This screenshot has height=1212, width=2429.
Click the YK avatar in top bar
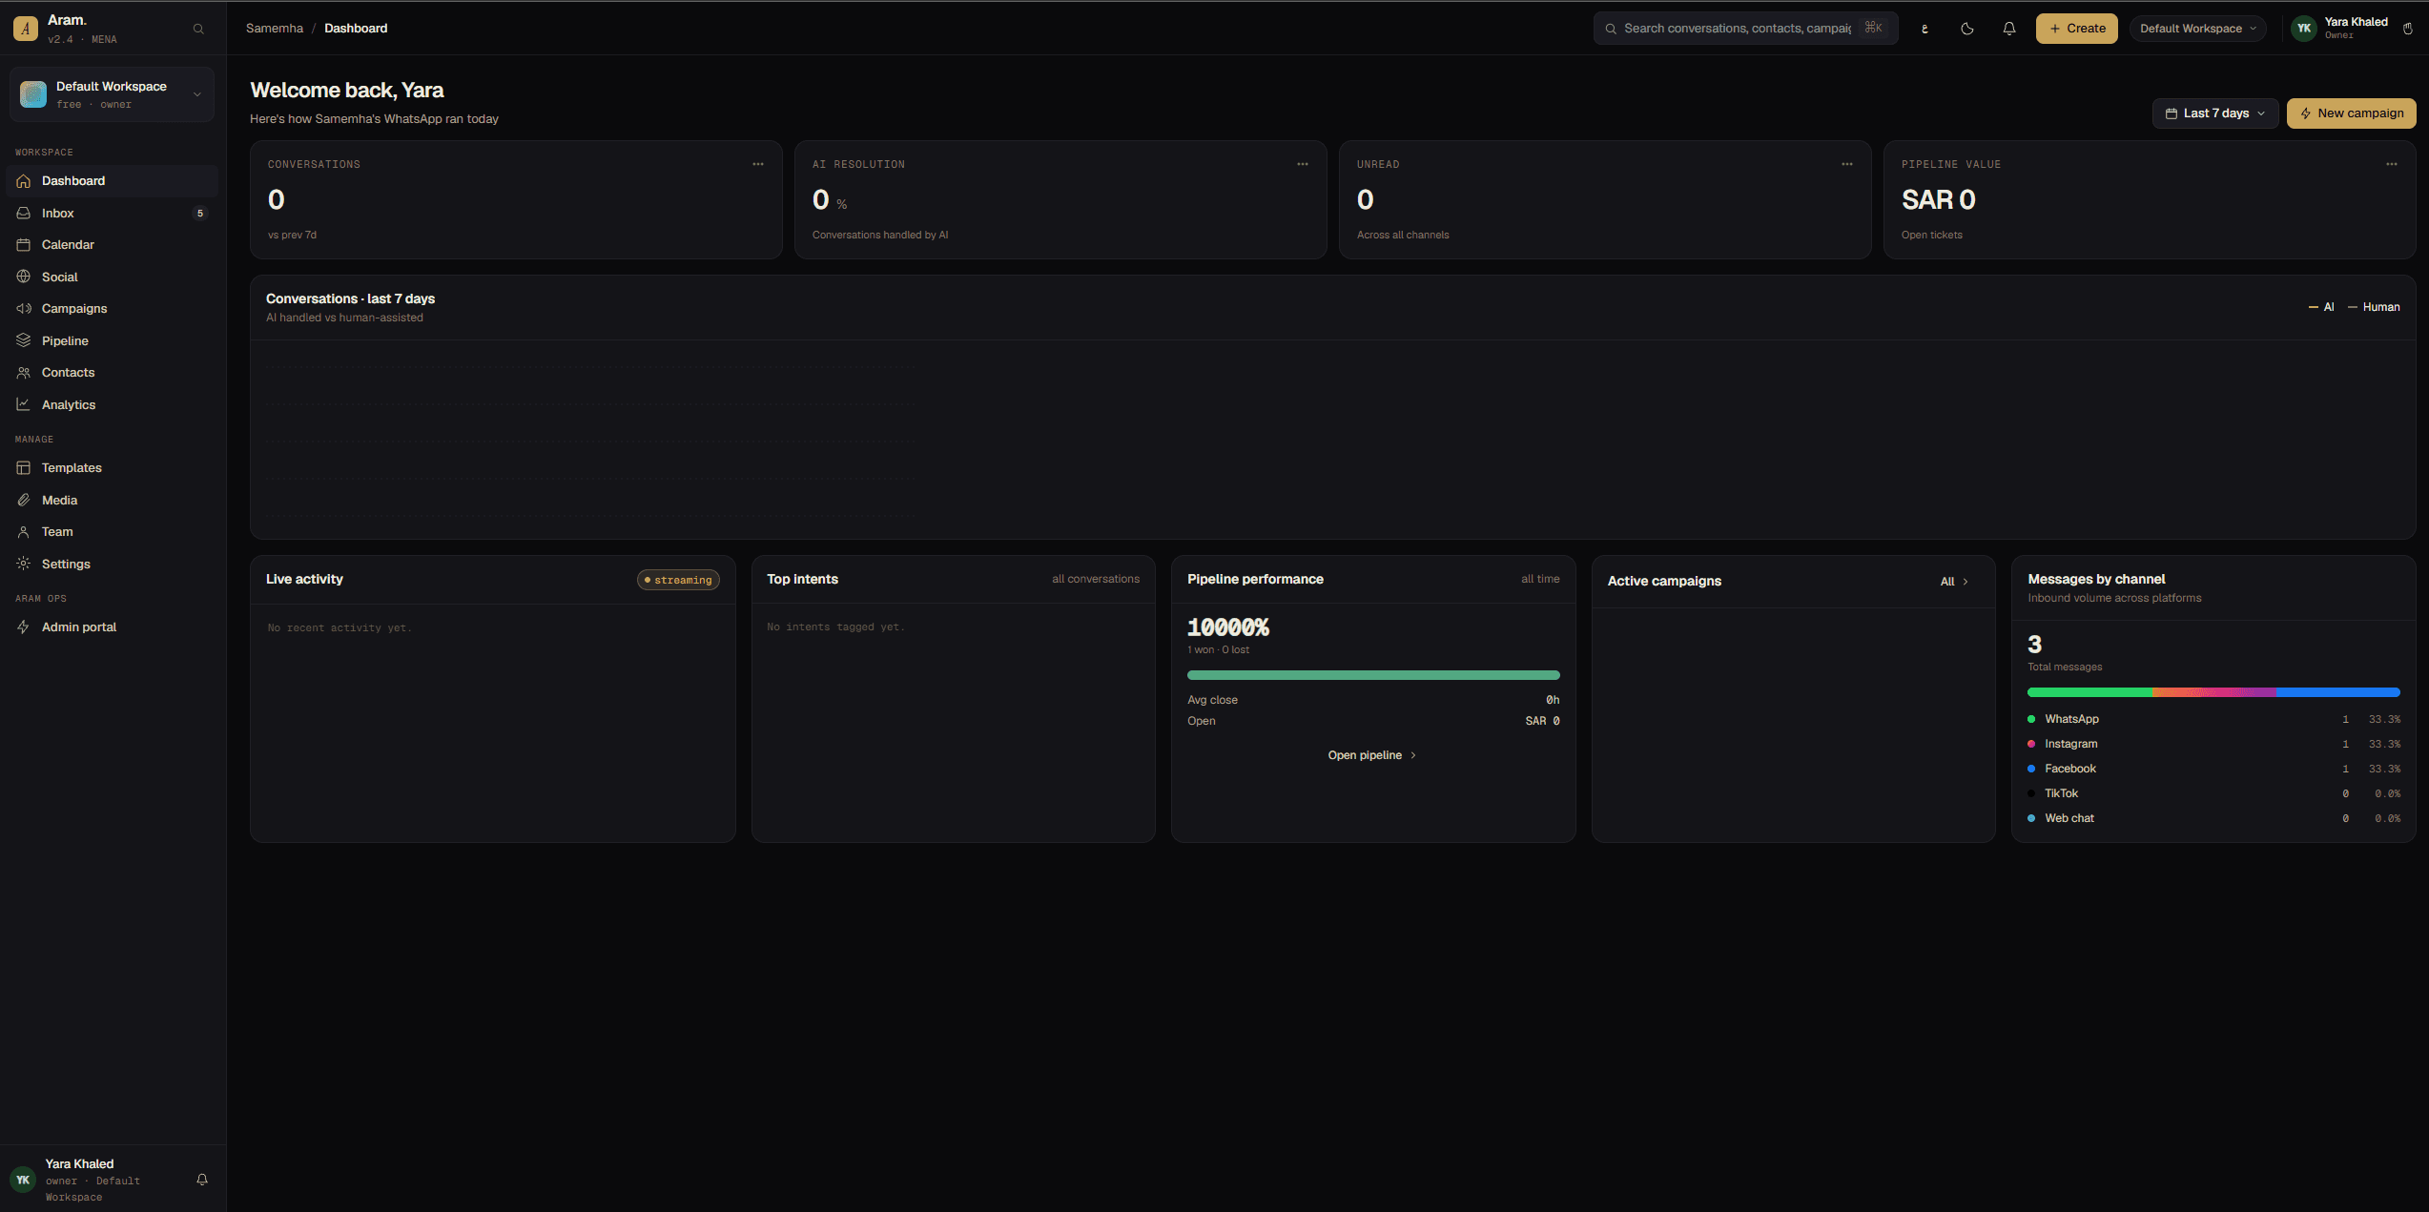2304,29
